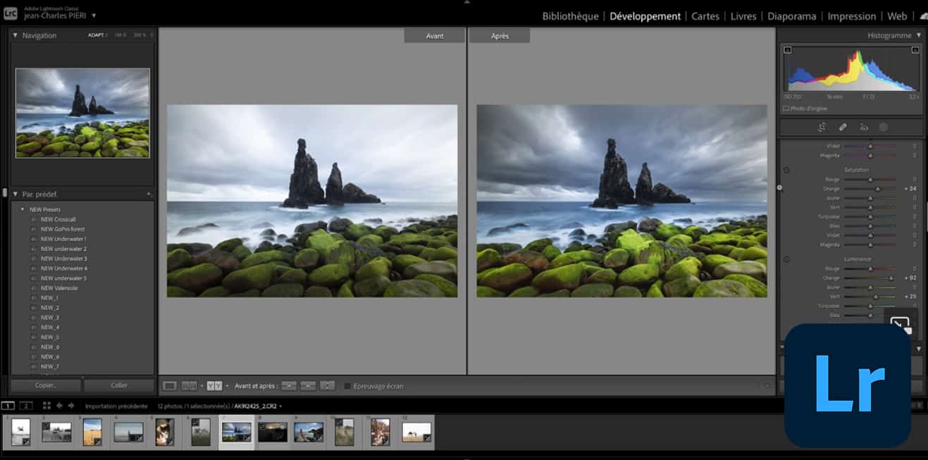
Task: Copy After settings to Before
Action: point(308,386)
